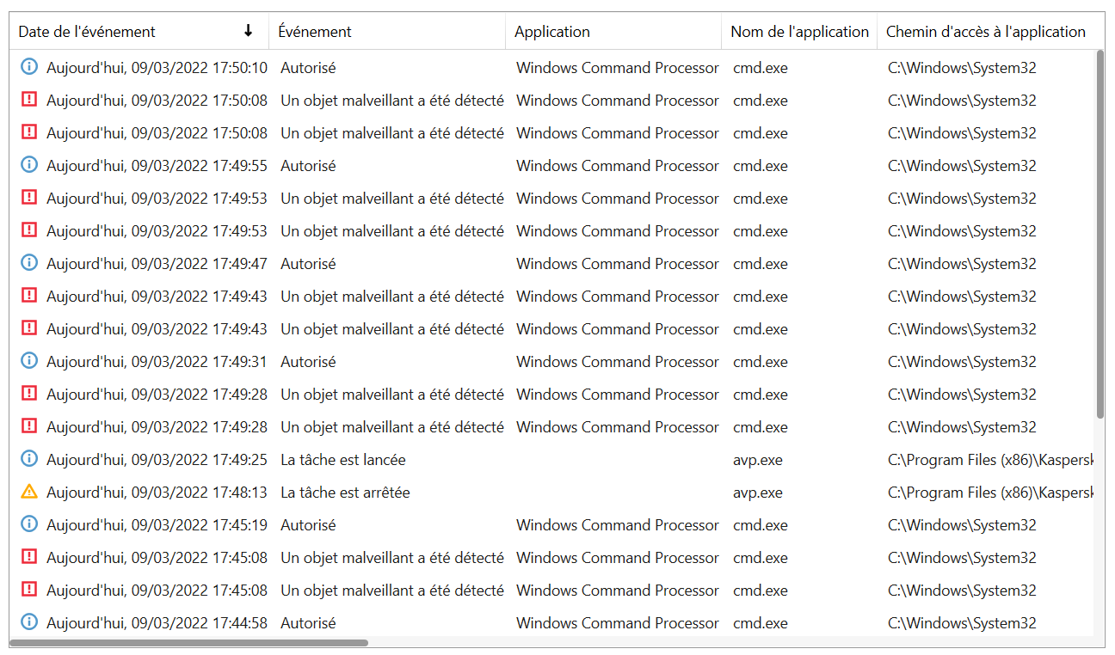
Task: Click the info icon of the 17:49:31 Autorisé event
Action: pos(29,361)
